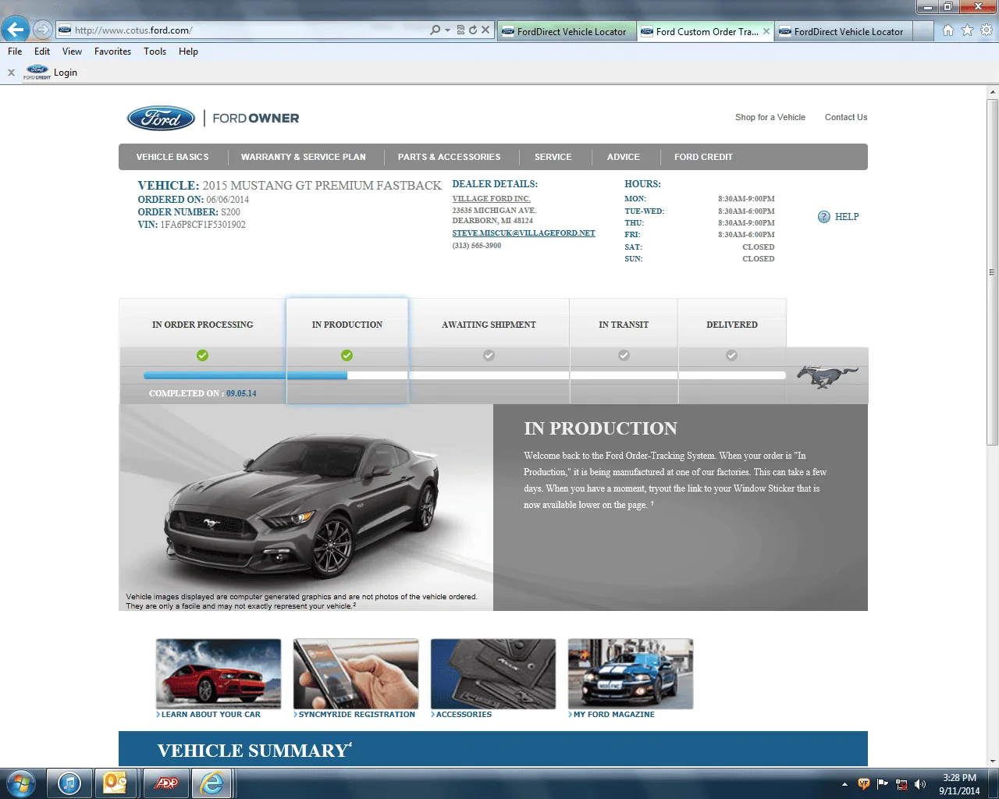Open FORD CREDIT in the navigation bar
999x799 pixels.
point(703,157)
